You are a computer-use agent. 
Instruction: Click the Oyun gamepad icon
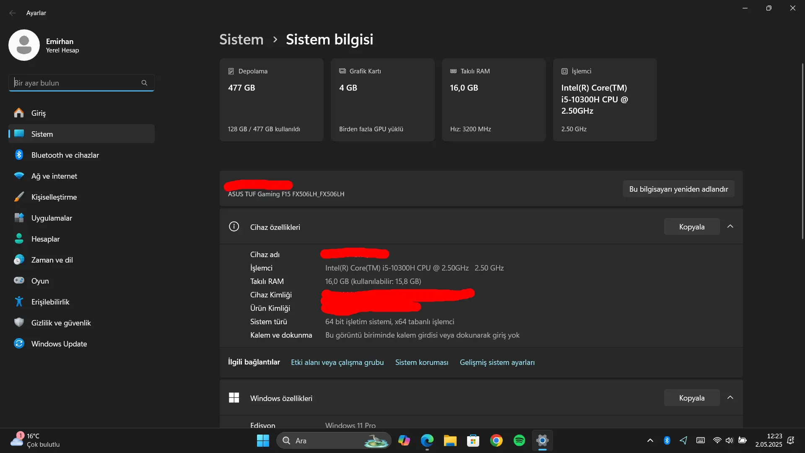point(19,280)
